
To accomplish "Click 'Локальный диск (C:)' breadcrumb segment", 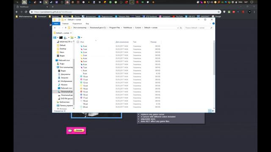I will tap(98, 27).
